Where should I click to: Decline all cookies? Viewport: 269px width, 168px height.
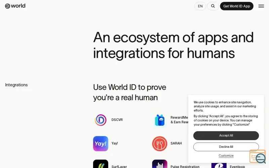point(226,147)
